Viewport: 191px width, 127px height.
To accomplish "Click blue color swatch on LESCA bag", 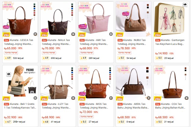I will [35, 9].
